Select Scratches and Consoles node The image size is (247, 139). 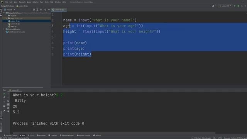(15, 32)
